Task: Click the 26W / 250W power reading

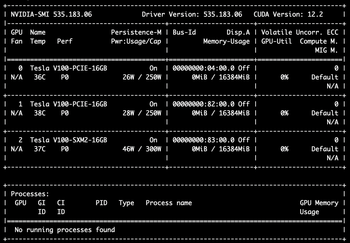Action: [142, 77]
